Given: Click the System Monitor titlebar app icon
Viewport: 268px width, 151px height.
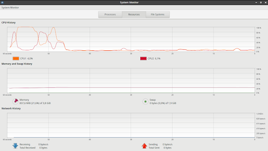Looking at the screenshot, I should pyautogui.click(x=2, y=3).
